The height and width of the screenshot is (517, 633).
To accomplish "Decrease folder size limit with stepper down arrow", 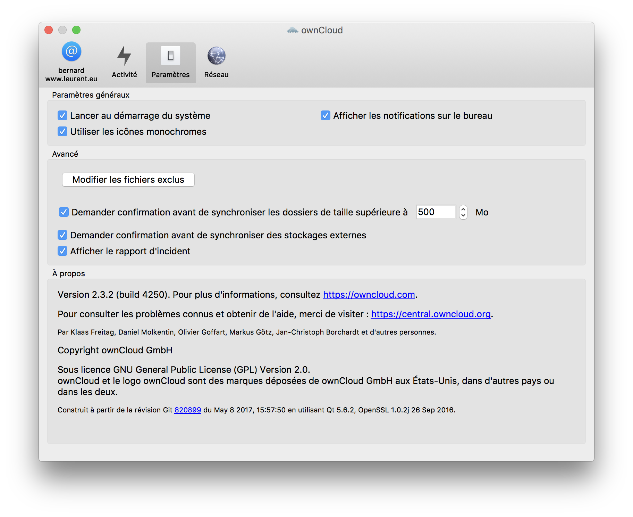I will (463, 215).
